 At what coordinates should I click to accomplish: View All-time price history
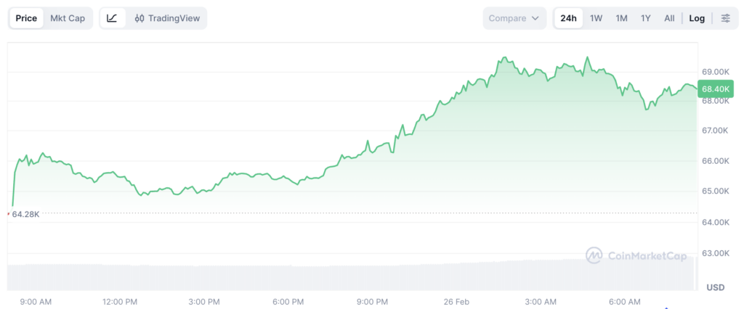669,18
